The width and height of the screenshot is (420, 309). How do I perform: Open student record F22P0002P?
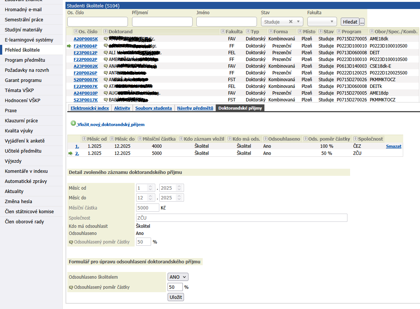point(85,59)
